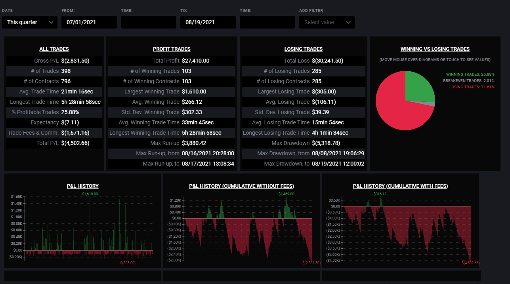Click the % Profitable Trades value 25.88%
The width and height of the screenshot is (510, 284).
pyautogui.click(x=70, y=112)
